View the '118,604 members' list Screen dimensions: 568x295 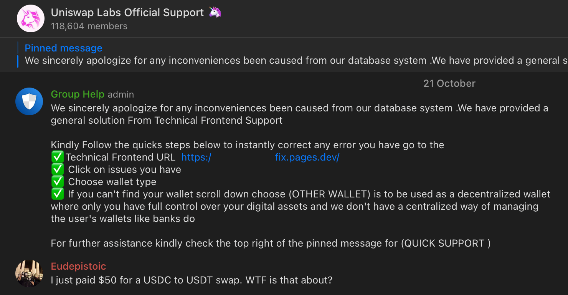click(x=89, y=26)
